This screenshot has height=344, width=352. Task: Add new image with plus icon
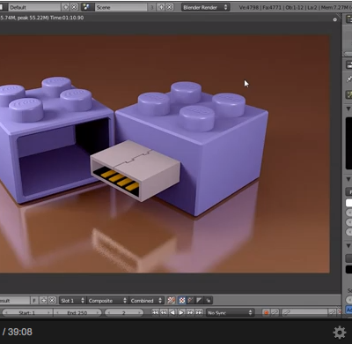43,301
